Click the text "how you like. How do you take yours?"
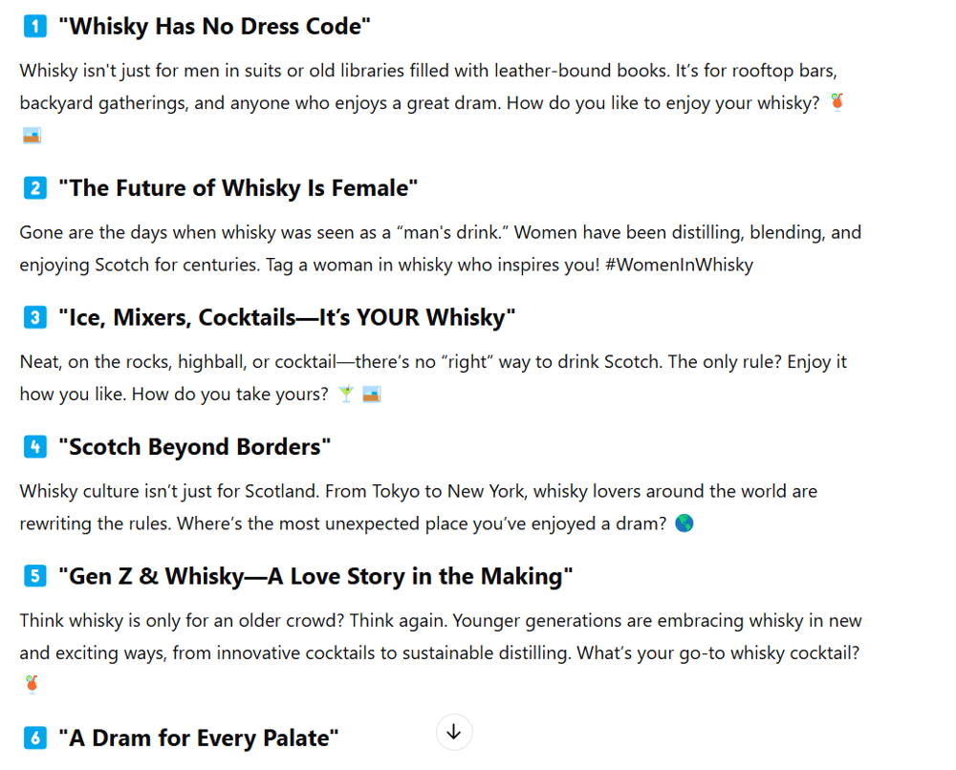Image resolution: width=956 pixels, height=770 pixels. (174, 395)
